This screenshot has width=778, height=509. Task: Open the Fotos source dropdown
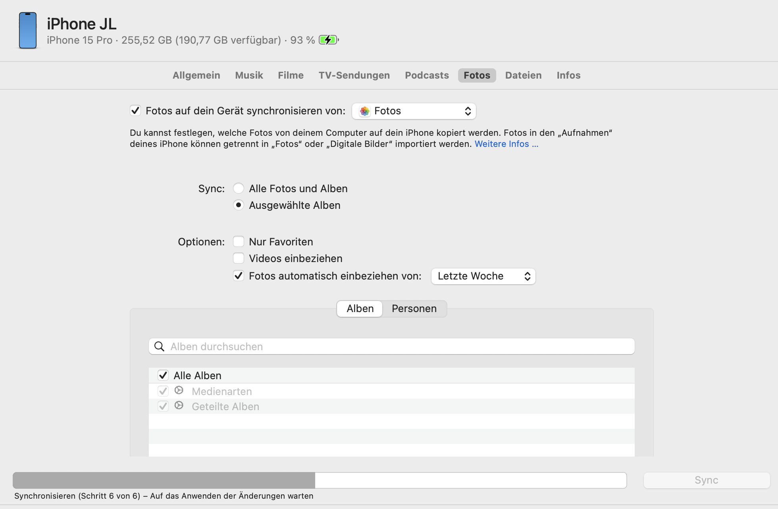click(414, 111)
